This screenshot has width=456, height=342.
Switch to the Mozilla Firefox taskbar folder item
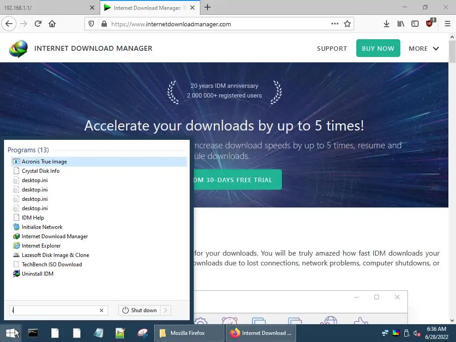[x=189, y=333]
